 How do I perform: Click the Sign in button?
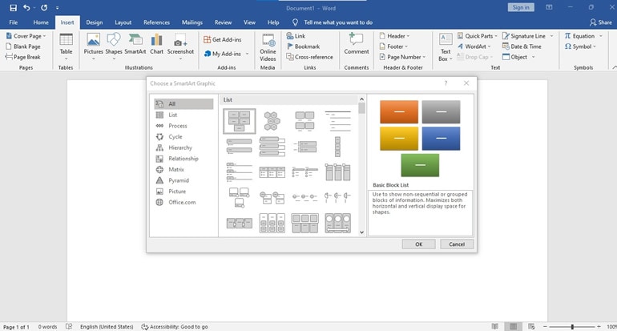[x=521, y=7]
